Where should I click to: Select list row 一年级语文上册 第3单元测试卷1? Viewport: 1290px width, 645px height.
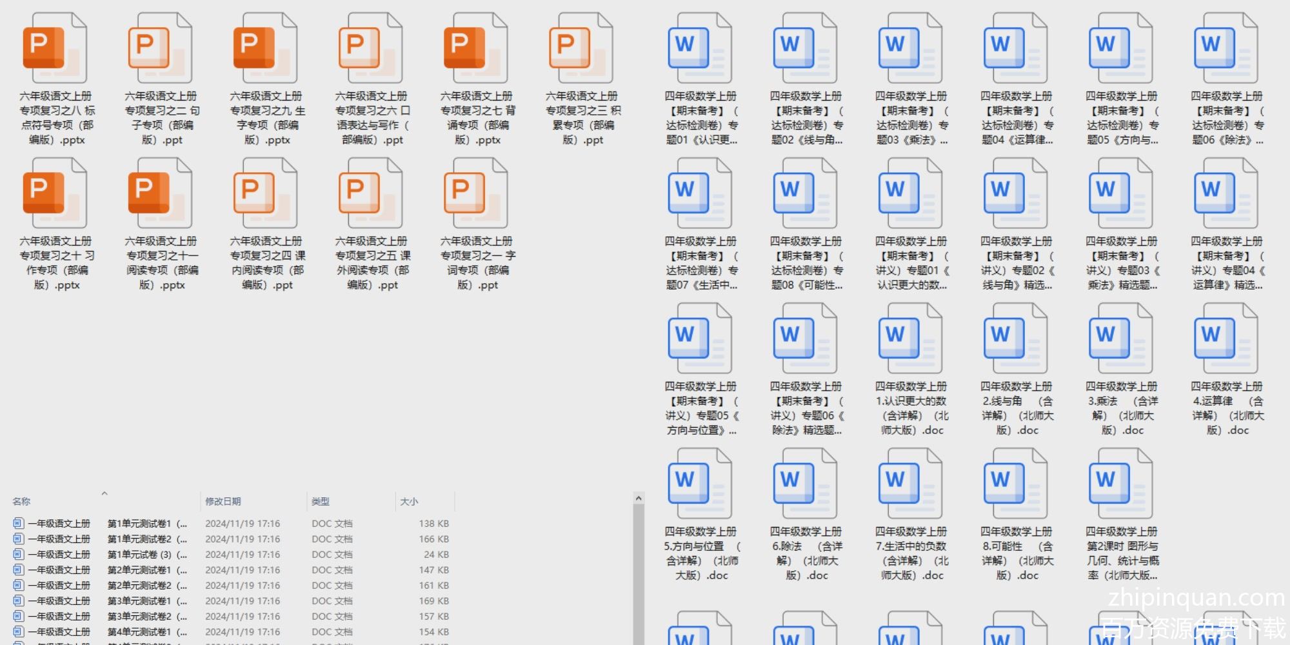[231, 601]
